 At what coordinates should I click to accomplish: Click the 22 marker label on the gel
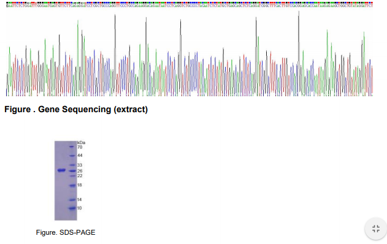coord(80,176)
